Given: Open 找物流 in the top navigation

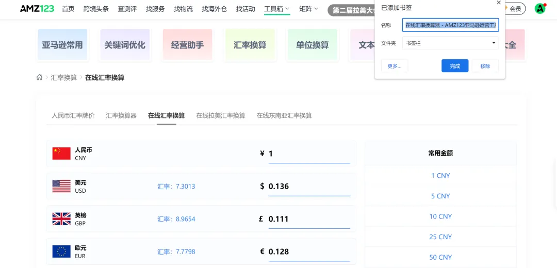Looking at the screenshot, I should (183, 9).
